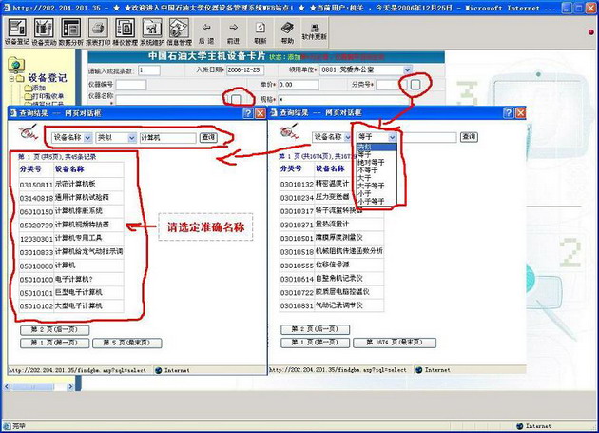Click 查询 button in the left dialog
Viewport: 599px width, 433px height.
(x=208, y=138)
